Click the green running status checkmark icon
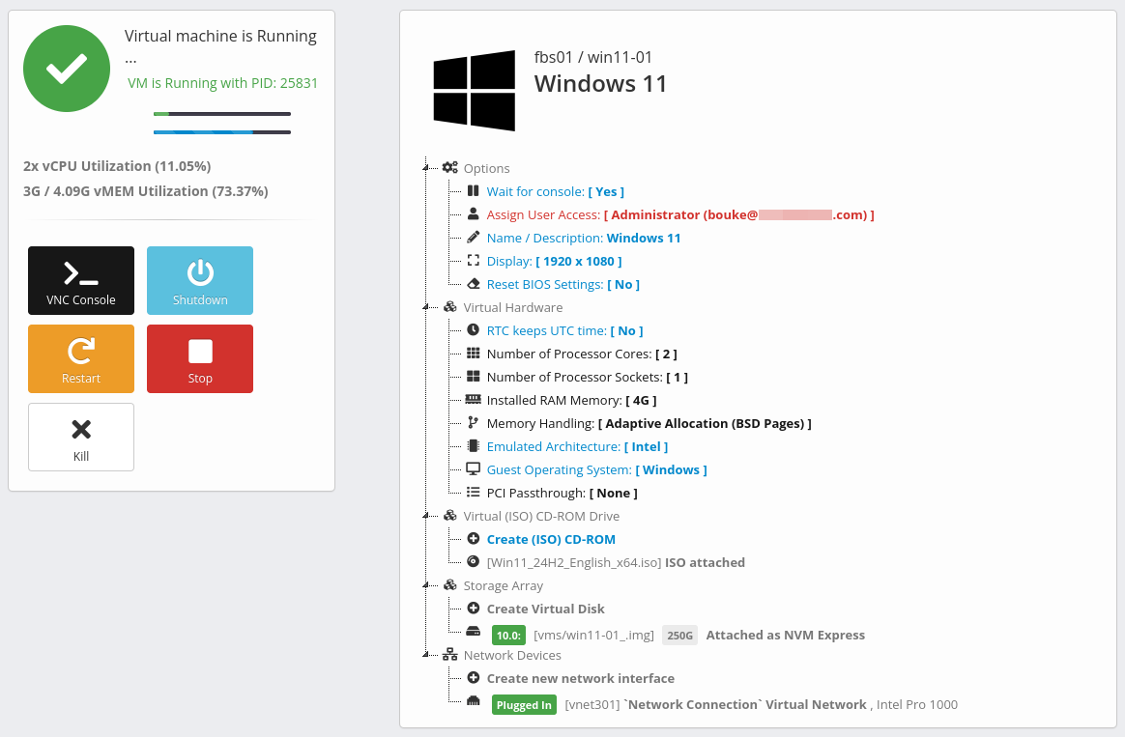The width and height of the screenshot is (1125, 737). click(67, 69)
